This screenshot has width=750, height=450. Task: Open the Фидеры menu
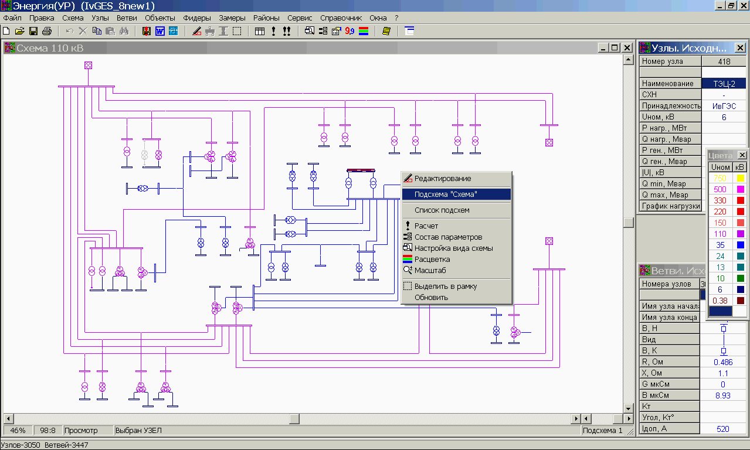coord(197,18)
